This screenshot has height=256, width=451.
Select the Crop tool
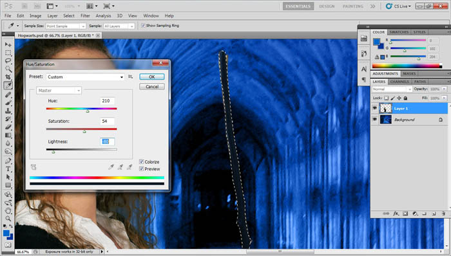tap(8, 77)
